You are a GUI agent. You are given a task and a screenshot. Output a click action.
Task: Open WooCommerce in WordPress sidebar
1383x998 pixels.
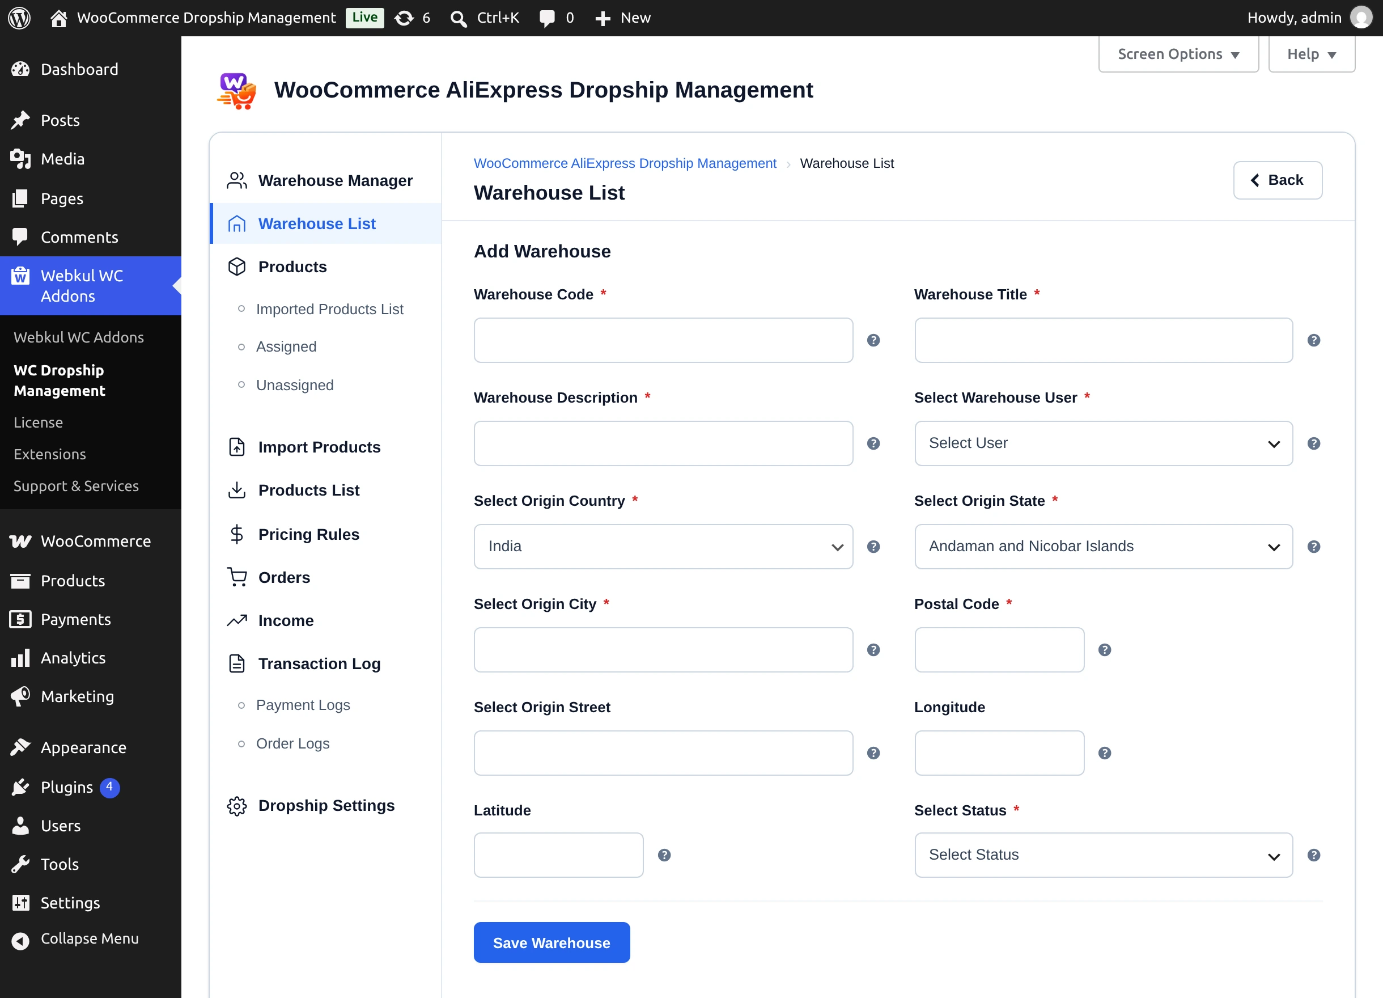(x=90, y=541)
